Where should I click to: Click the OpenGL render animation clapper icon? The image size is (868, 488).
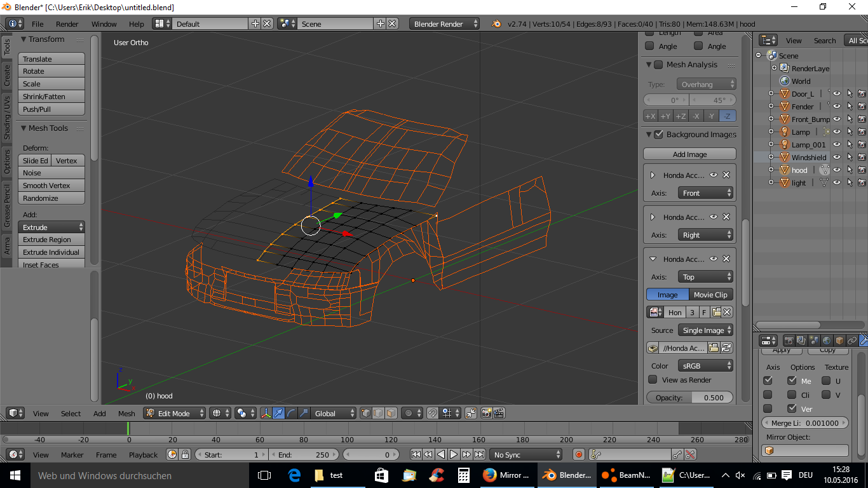pos(499,413)
